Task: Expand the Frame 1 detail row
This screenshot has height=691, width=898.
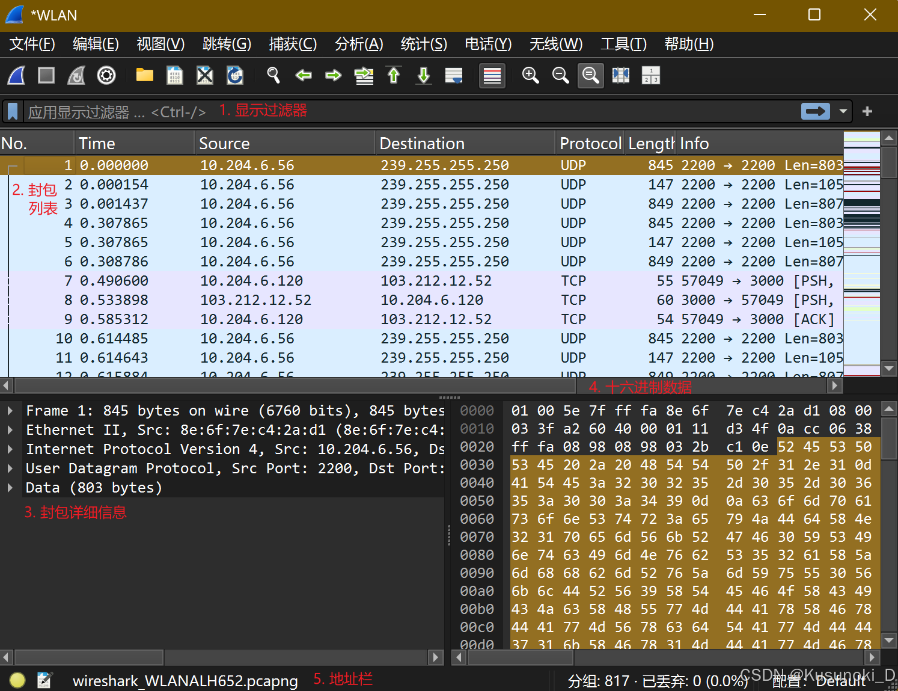Action: click(x=10, y=411)
